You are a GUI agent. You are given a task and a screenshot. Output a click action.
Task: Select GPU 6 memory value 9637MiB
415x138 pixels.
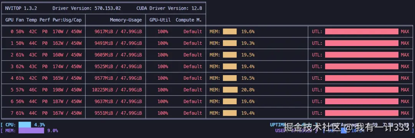[x=104, y=101]
